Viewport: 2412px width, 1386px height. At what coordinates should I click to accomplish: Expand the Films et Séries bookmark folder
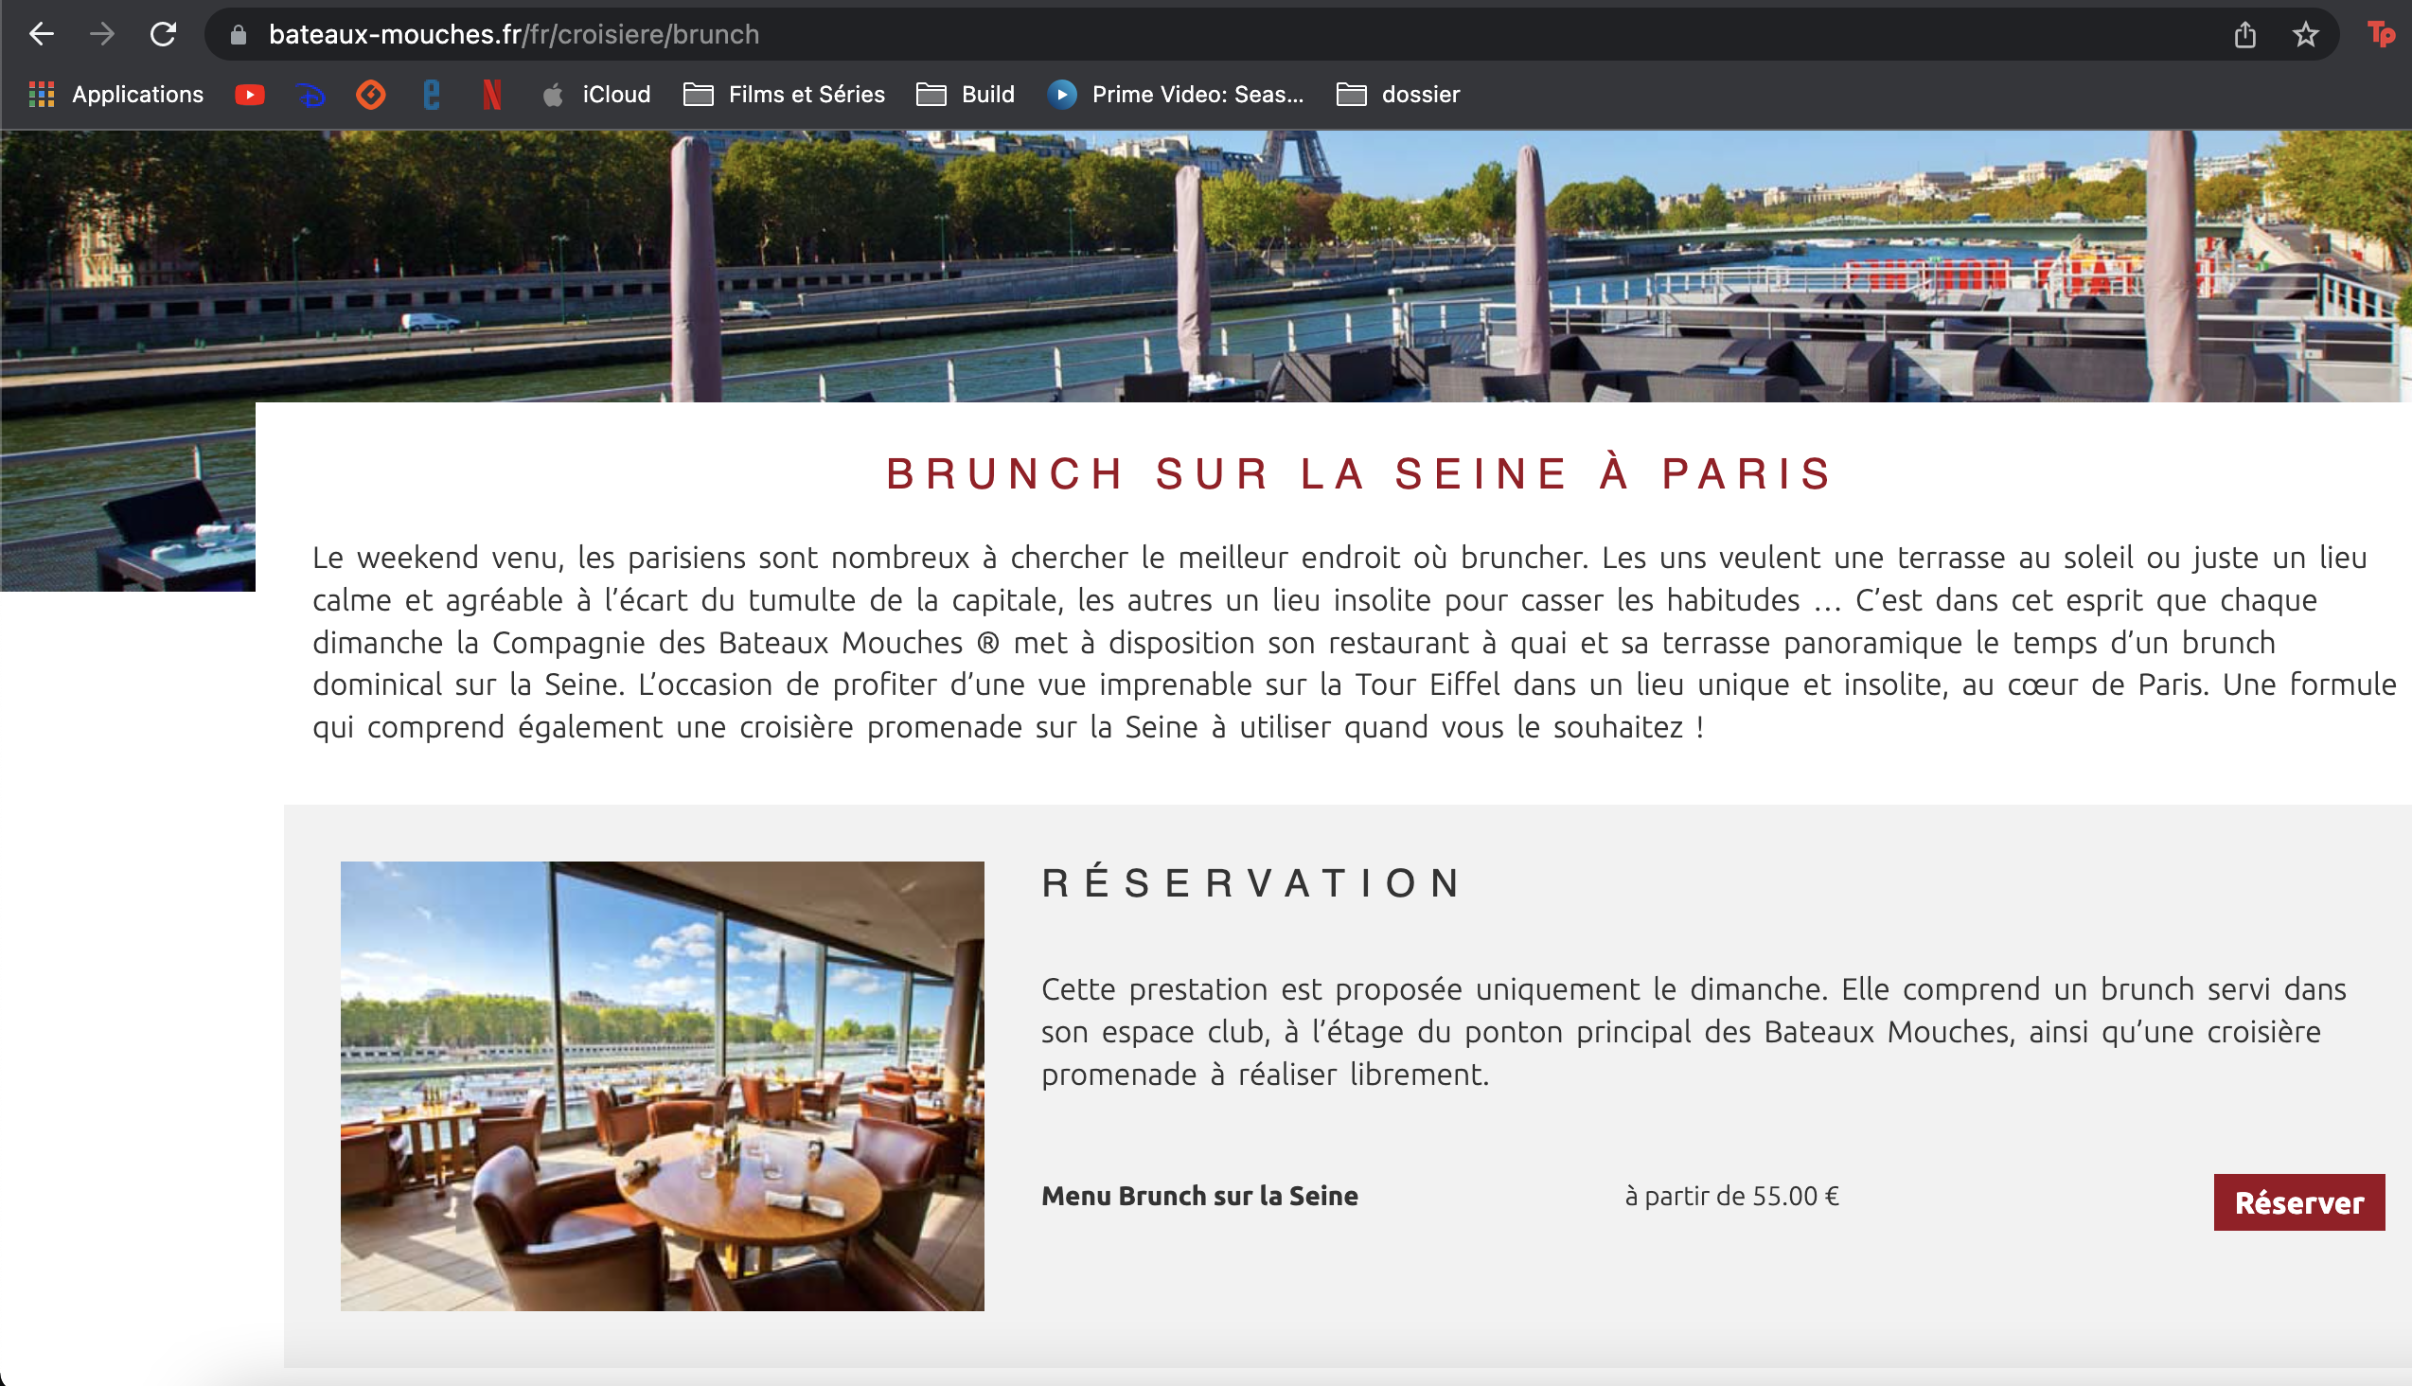click(785, 95)
